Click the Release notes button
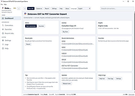The image size is (135, 96). pyautogui.click(x=67, y=83)
